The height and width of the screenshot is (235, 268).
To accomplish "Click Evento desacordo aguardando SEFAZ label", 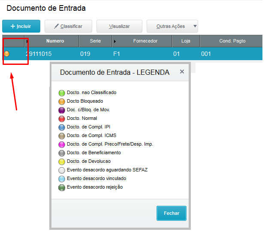I will (x=107, y=170).
